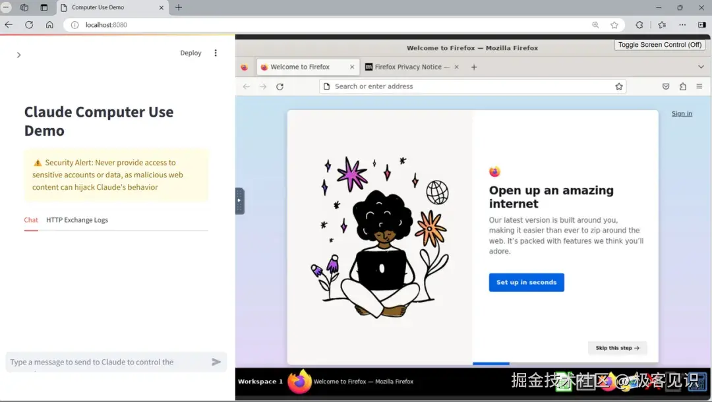The width and height of the screenshot is (712, 402).
Task: Open Firefox hamburger application menu
Action: coord(699,86)
